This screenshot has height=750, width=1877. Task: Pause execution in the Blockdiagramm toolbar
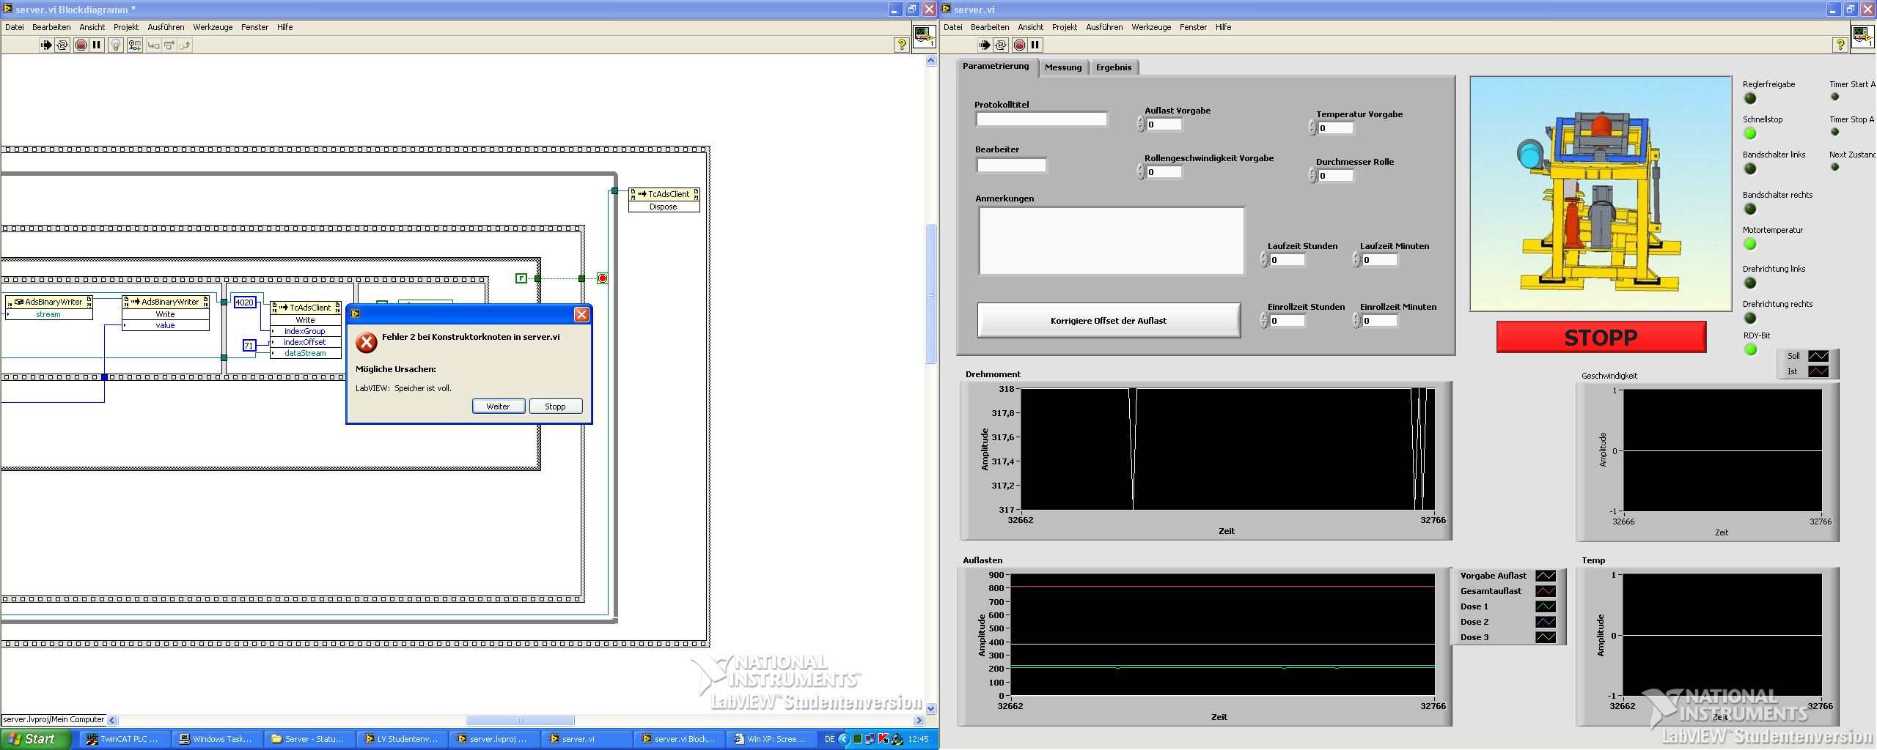(97, 45)
